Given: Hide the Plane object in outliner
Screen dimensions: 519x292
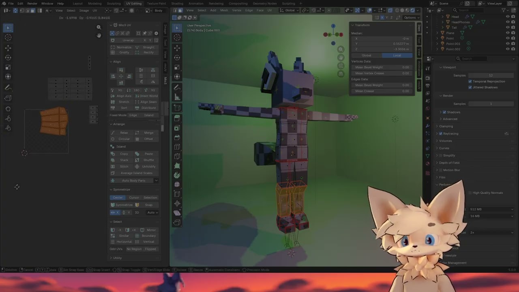Looking at the screenshot, I should point(508,33).
